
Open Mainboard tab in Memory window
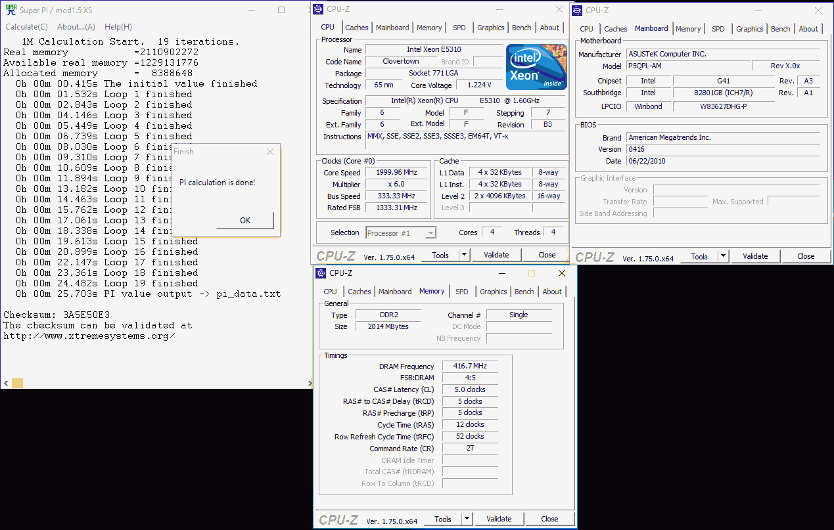[x=395, y=292]
